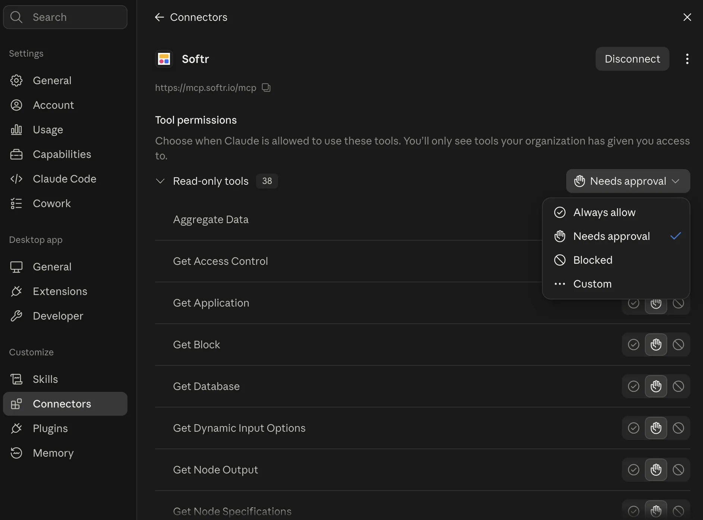Choose Needs approval menu option

click(x=616, y=236)
